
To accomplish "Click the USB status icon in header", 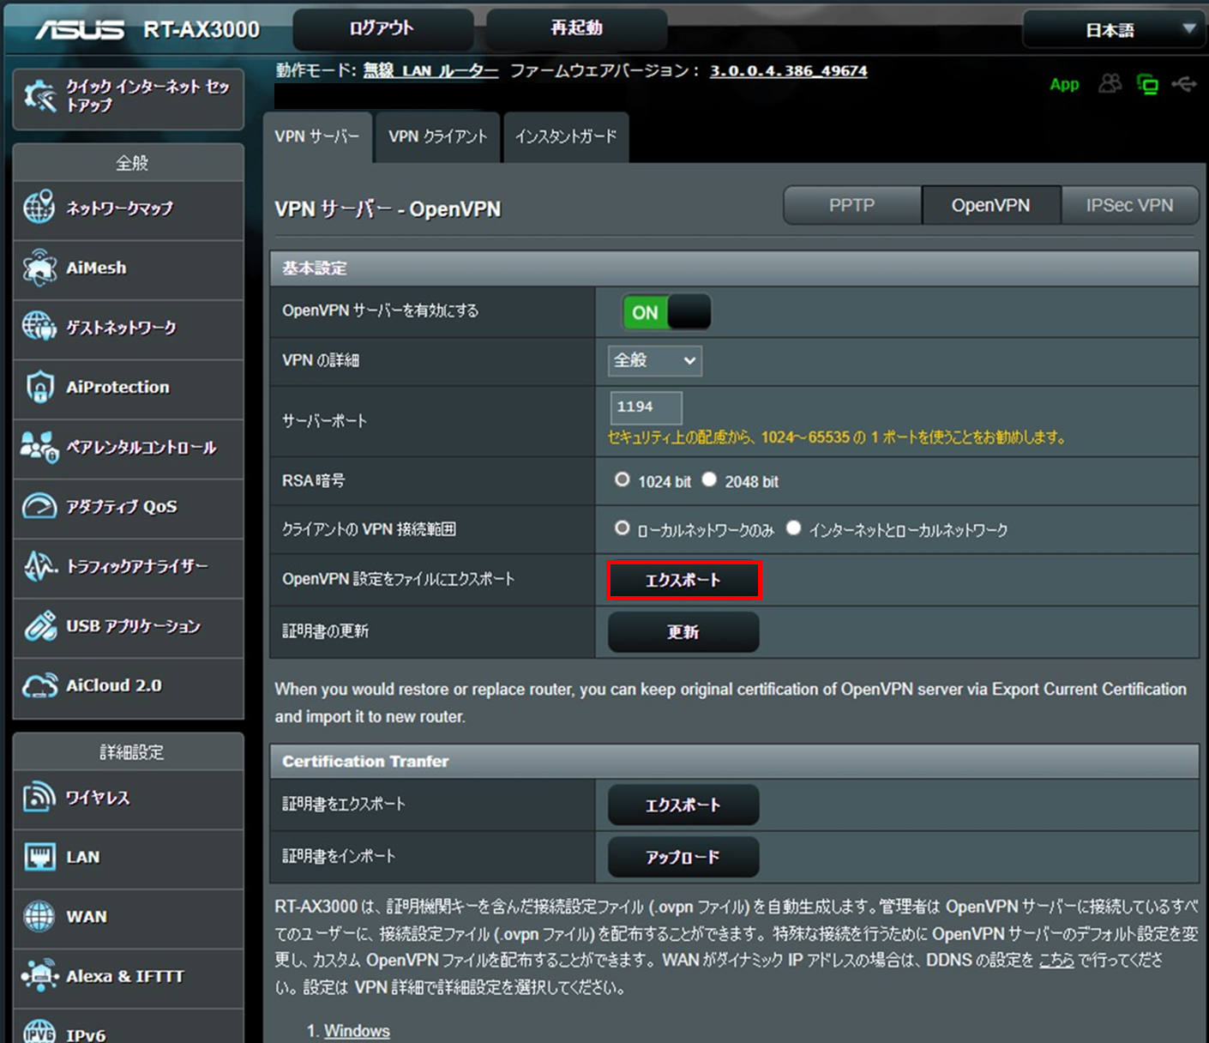I will click(1184, 84).
